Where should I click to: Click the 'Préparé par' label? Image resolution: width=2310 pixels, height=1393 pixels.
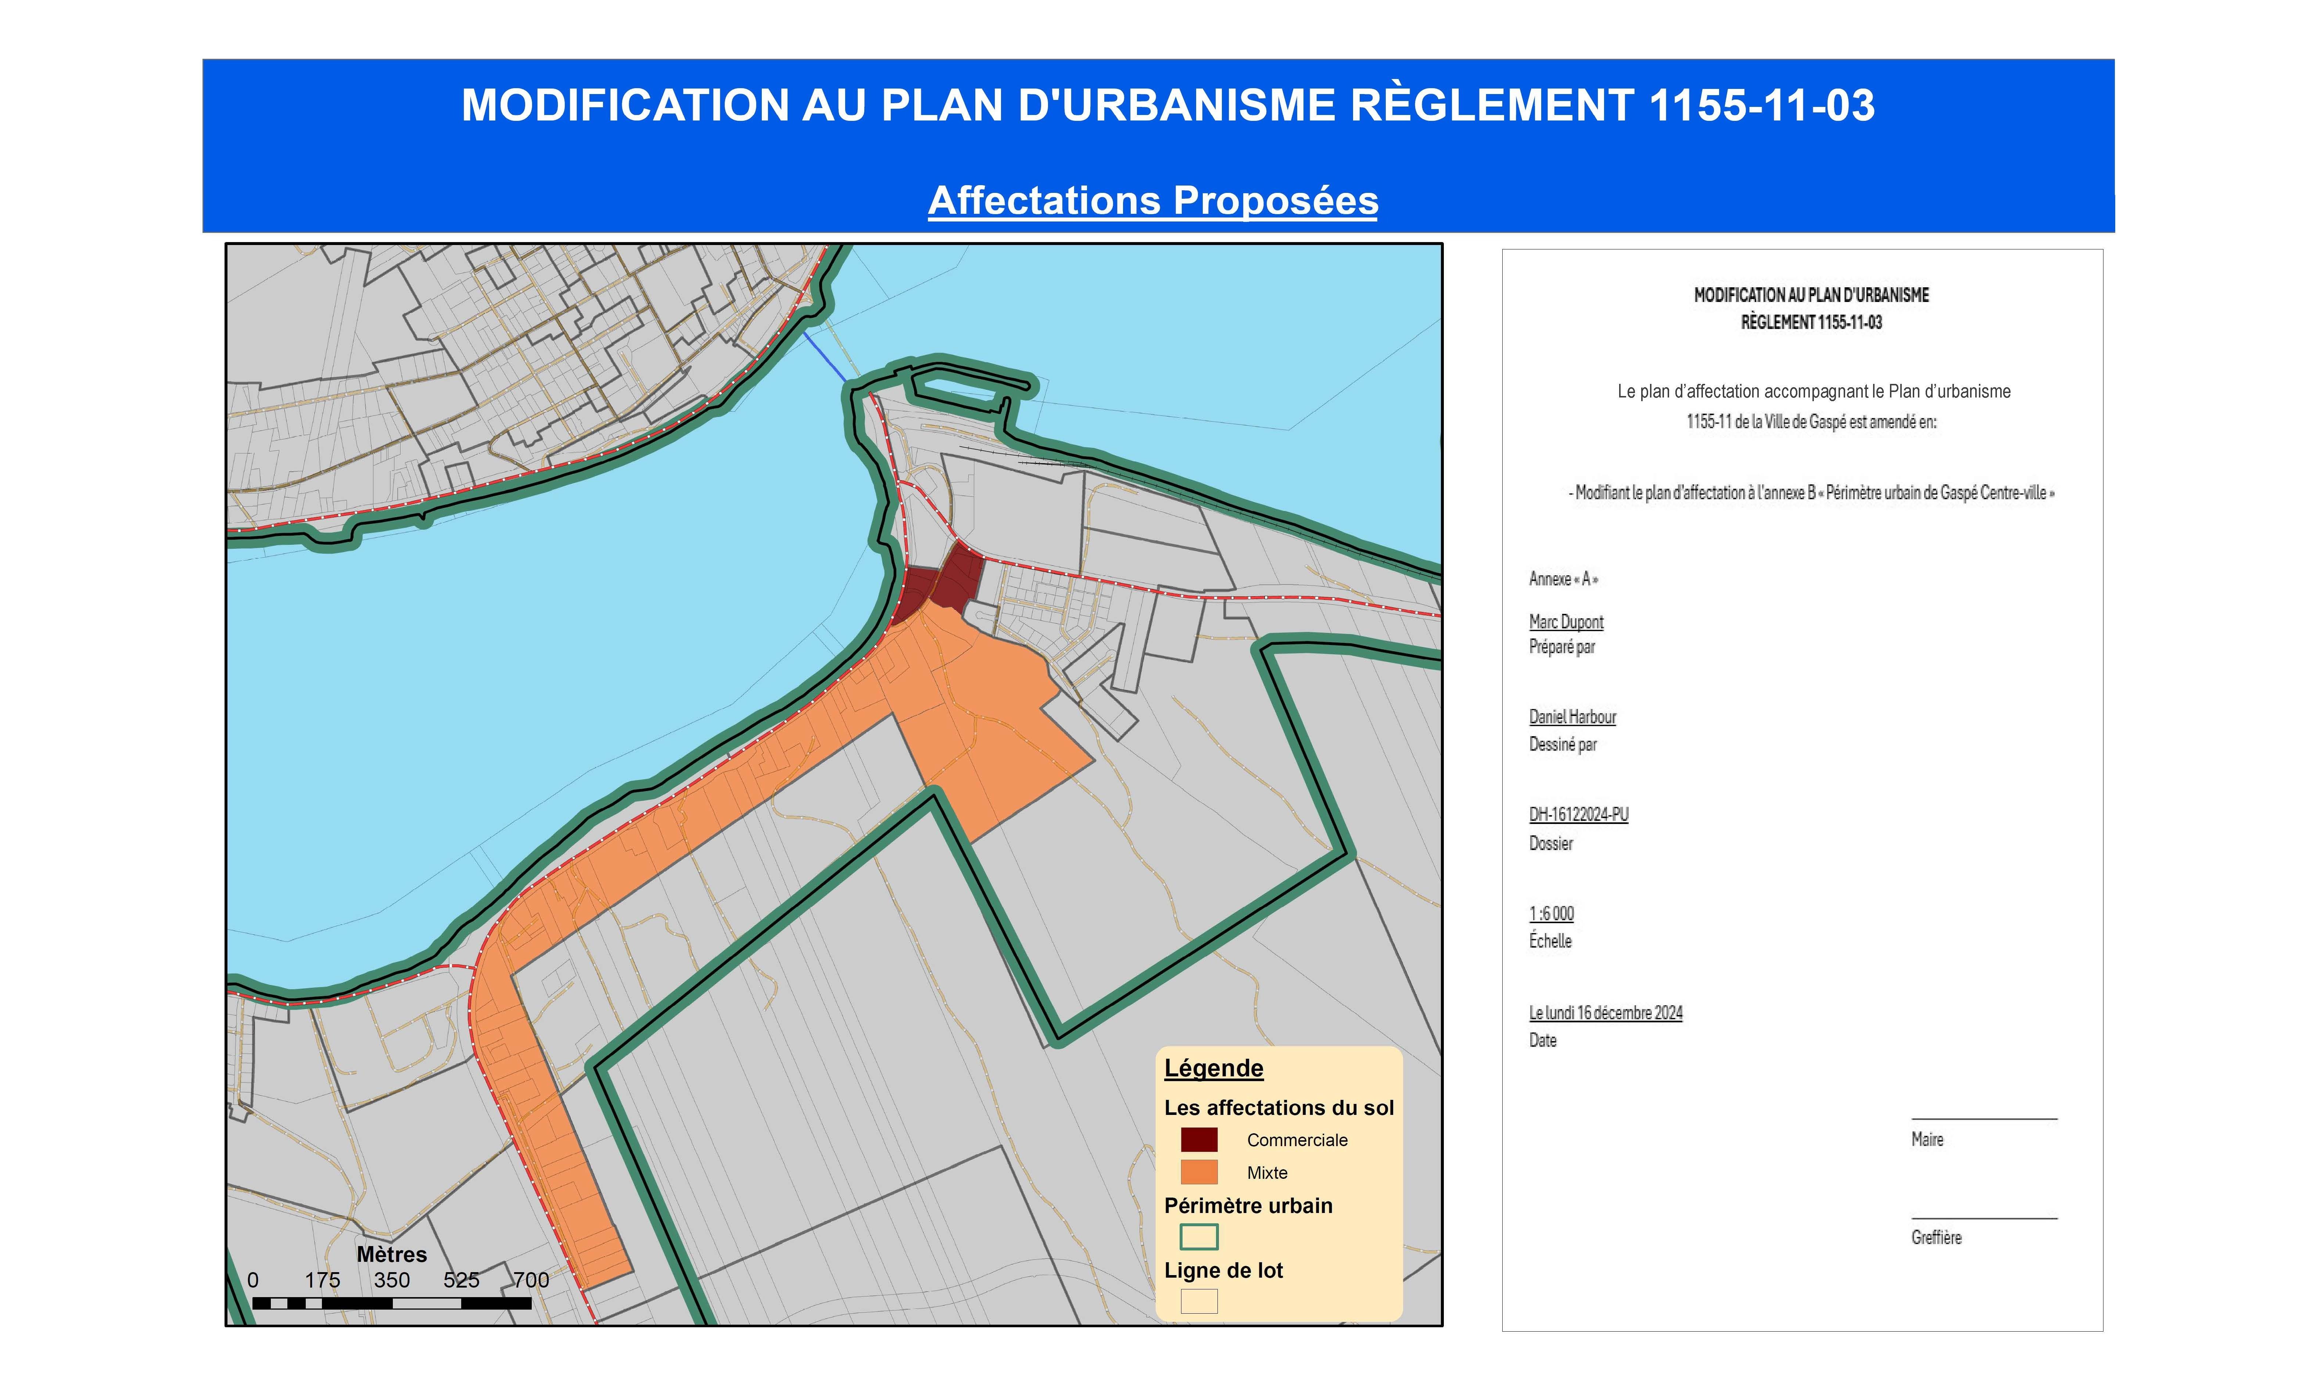[1562, 647]
